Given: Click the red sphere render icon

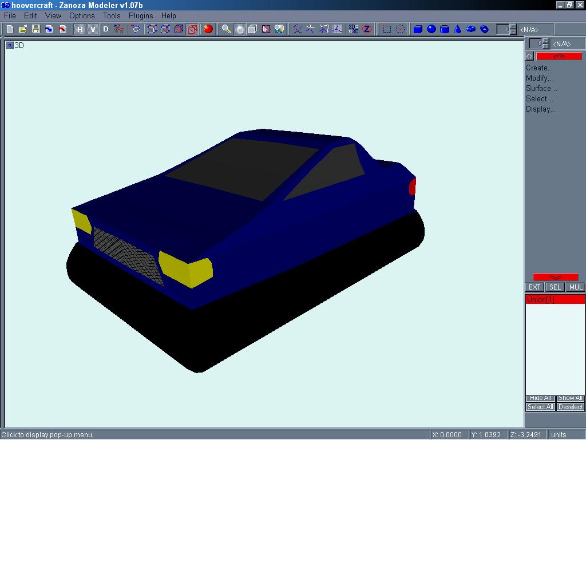Looking at the screenshot, I should [x=208, y=29].
